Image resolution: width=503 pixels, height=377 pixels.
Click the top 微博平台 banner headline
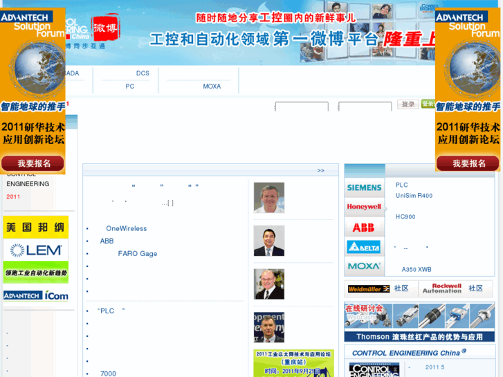coord(292,39)
